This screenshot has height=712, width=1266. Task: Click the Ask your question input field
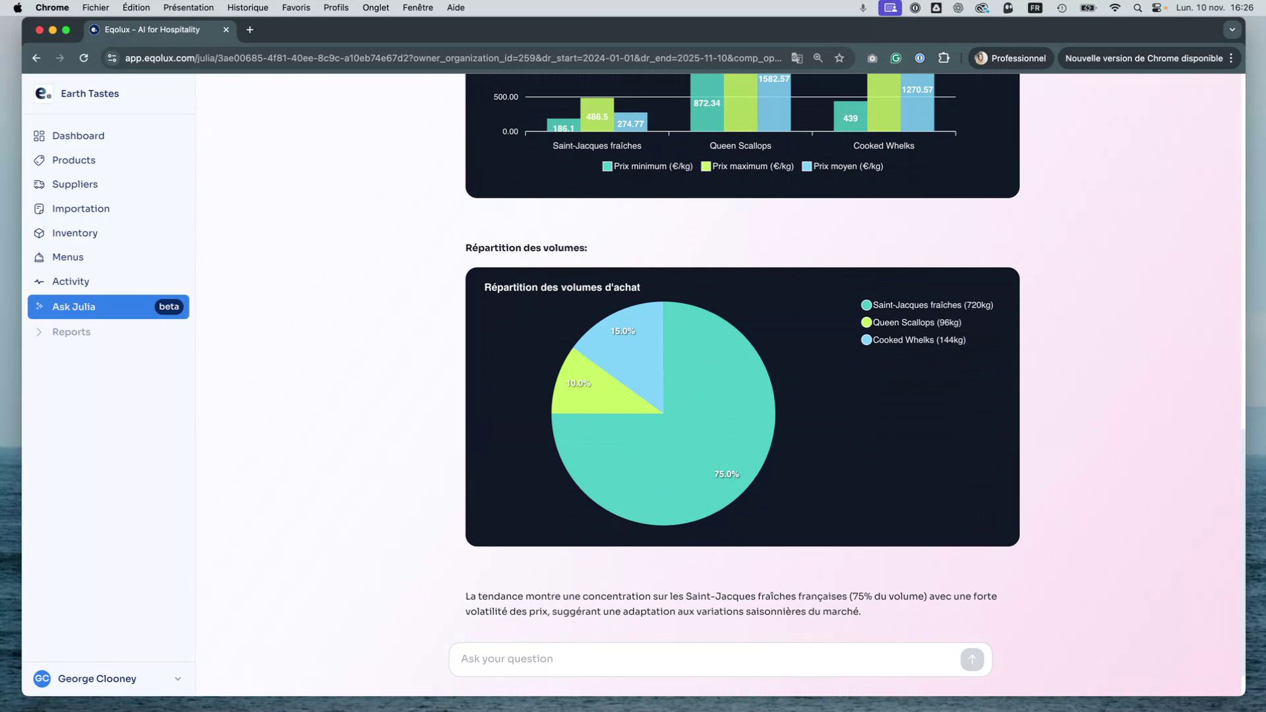tap(659, 659)
